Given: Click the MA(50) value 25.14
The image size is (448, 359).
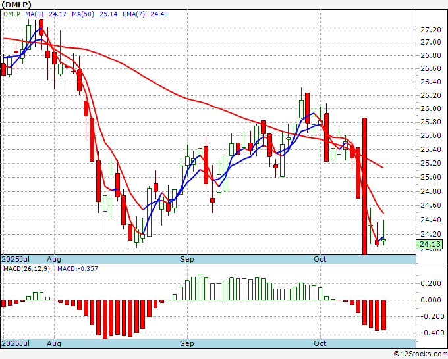Looking at the screenshot, I should (x=108, y=14).
